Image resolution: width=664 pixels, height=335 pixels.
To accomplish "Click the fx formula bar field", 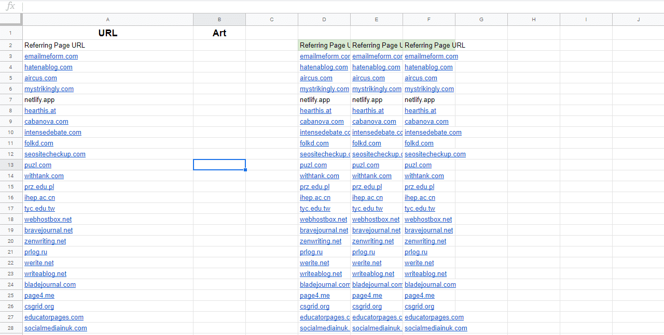I will click(342, 6).
